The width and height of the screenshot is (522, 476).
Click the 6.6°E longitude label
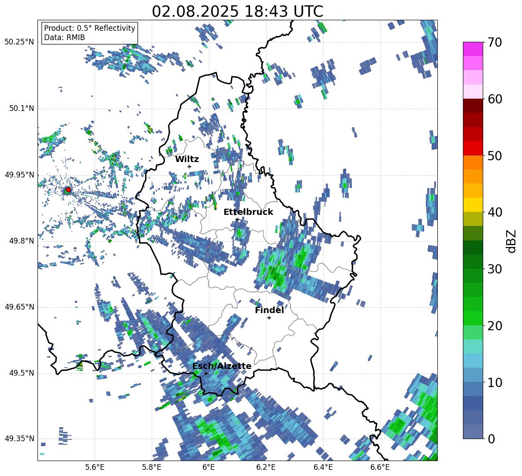(x=380, y=467)
